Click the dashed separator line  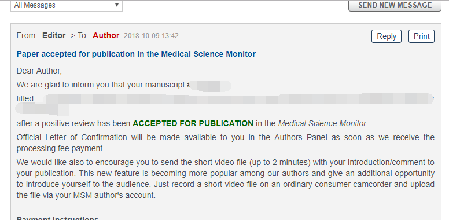pos(80,210)
